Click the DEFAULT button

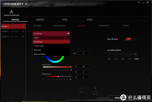[x=119, y=98]
